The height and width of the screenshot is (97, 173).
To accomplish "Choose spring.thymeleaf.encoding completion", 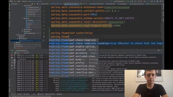I will click(74, 53).
